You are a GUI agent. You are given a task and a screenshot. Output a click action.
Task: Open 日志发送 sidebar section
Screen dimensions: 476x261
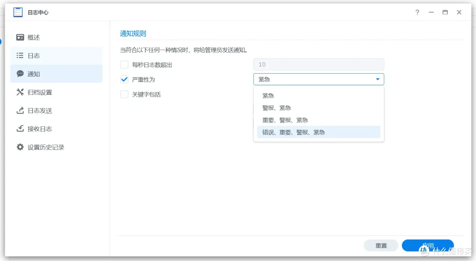pyautogui.click(x=56, y=111)
